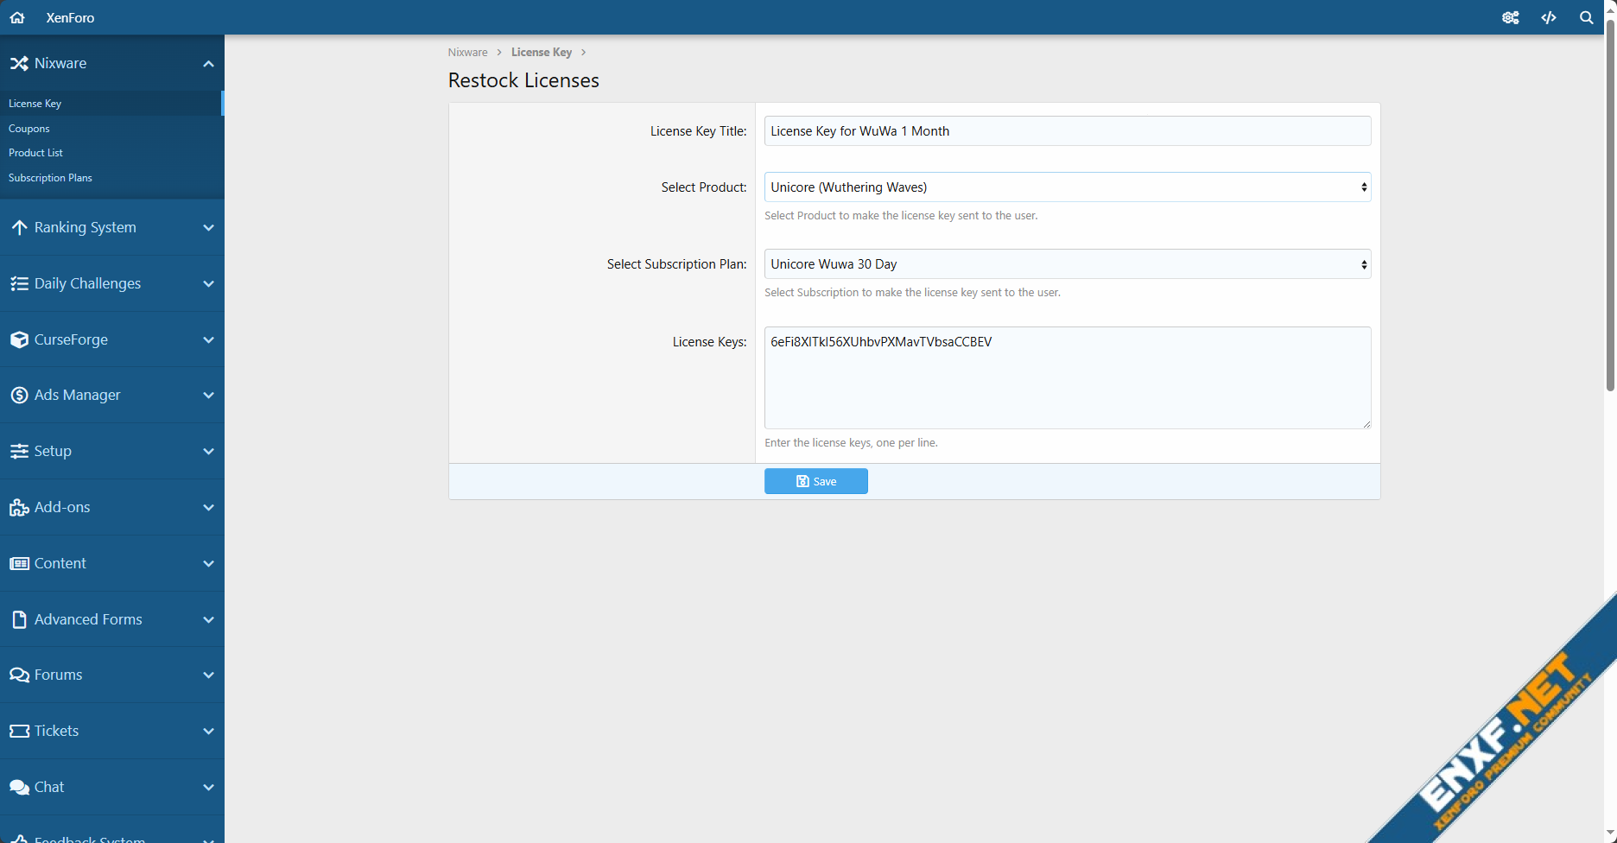
Task: Open Coupons in sidebar
Action: tap(29, 128)
